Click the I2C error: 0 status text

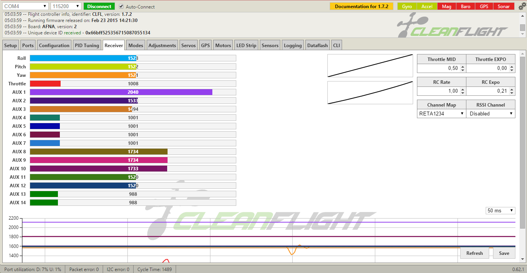tap(118, 269)
